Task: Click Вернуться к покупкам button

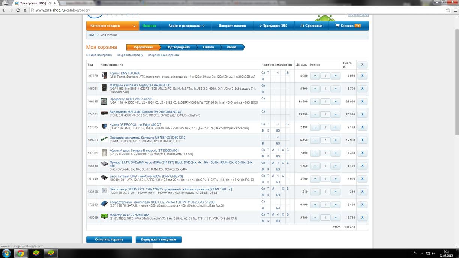Action: tap(159, 239)
